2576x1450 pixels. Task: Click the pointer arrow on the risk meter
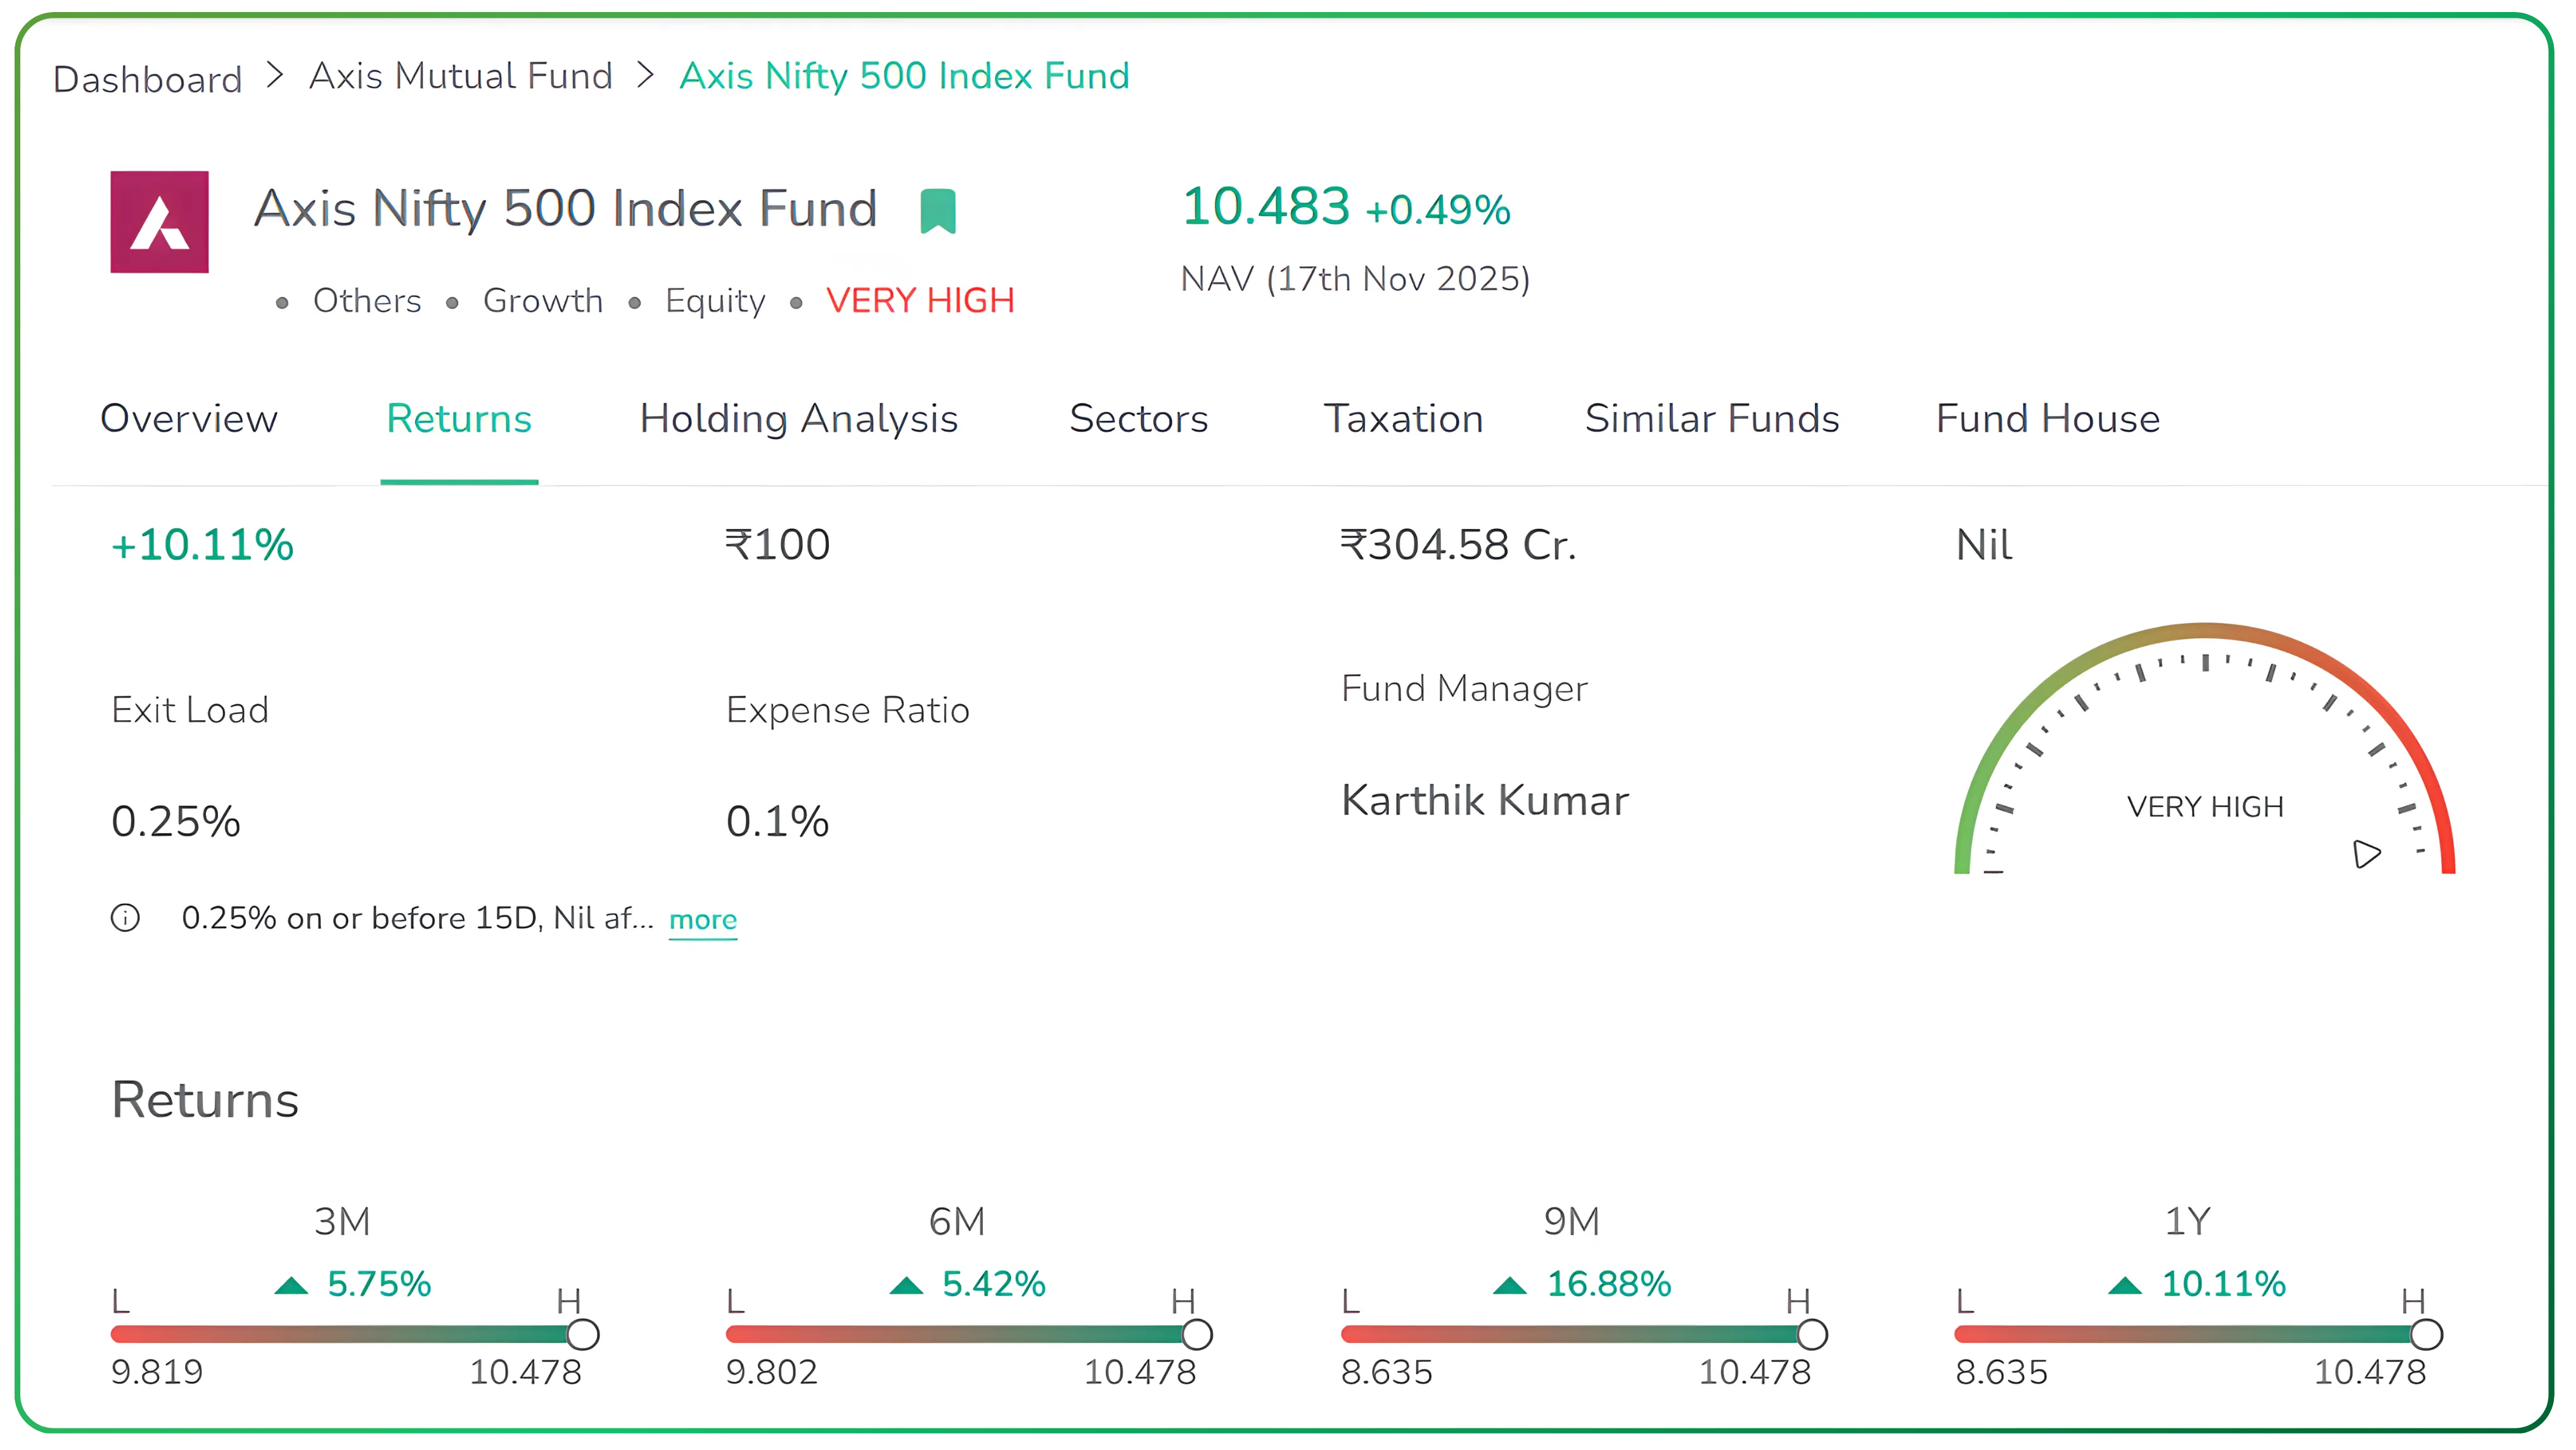coord(2367,853)
